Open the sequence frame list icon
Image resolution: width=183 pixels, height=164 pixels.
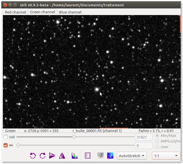point(88,156)
